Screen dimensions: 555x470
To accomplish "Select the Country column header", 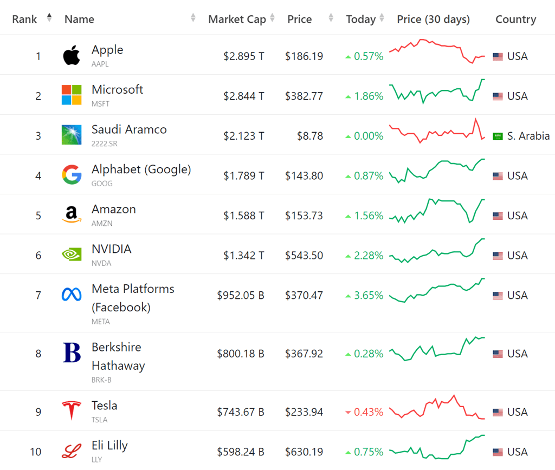I will (x=515, y=19).
